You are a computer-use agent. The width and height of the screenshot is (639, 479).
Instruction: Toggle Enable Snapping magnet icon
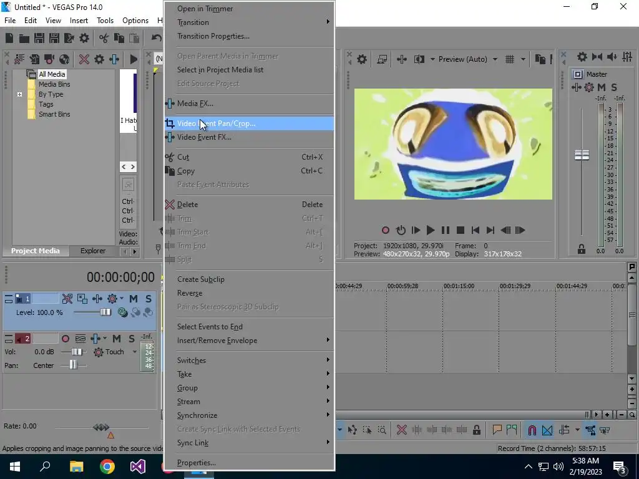[x=532, y=430]
